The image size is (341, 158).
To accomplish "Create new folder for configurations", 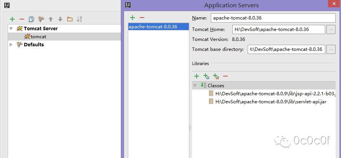I will click(70, 19).
